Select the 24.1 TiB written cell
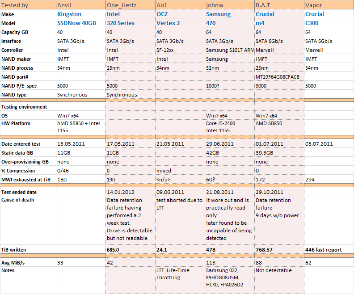 coord(180,250)
